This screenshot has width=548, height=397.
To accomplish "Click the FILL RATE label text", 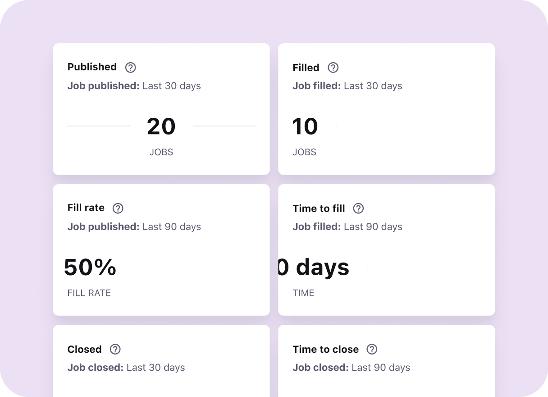I will point(89,293).
